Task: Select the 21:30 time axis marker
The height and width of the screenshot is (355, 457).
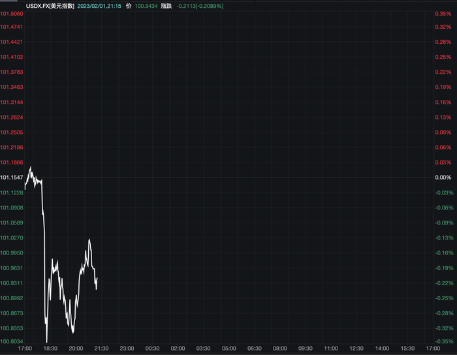Action: (102, 348)
